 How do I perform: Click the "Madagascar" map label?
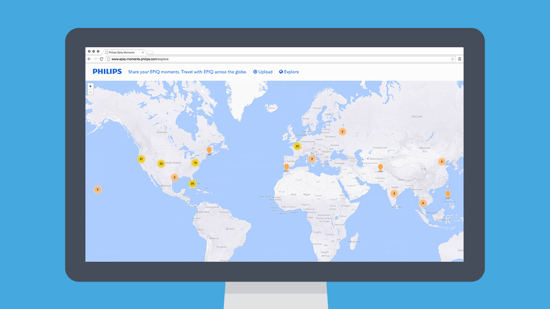354,242
